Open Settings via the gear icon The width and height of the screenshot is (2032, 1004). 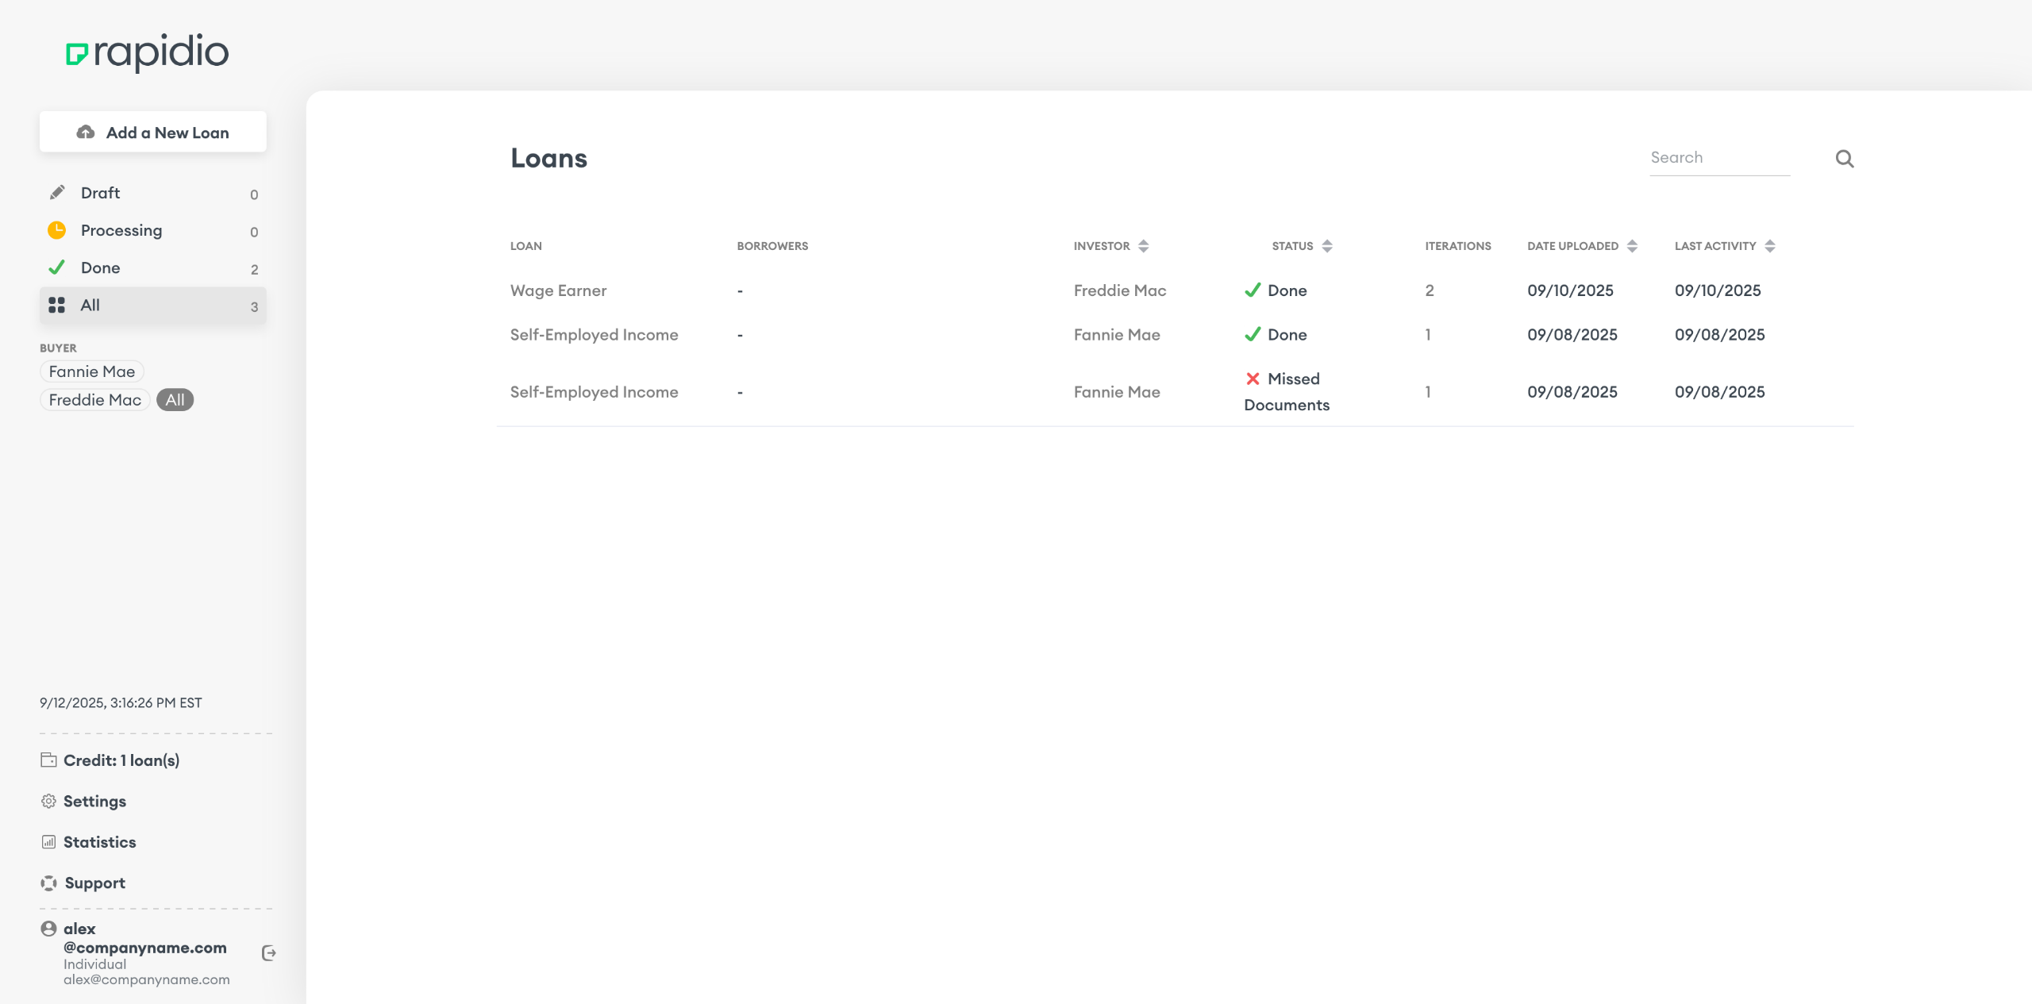click(x=48, y=801)
